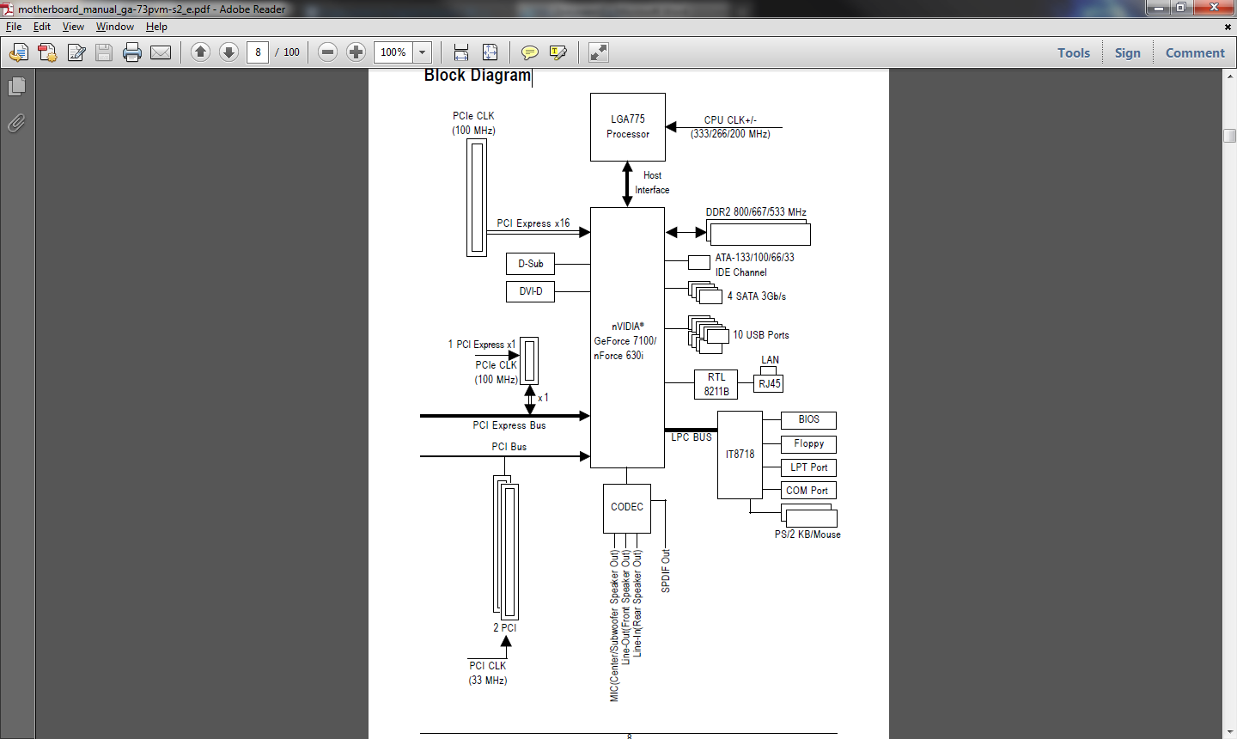Screen dimensions: 1237x739
Task: Click the IT8718 chip box
Action: pyautogui.click(x=740, y=455)
